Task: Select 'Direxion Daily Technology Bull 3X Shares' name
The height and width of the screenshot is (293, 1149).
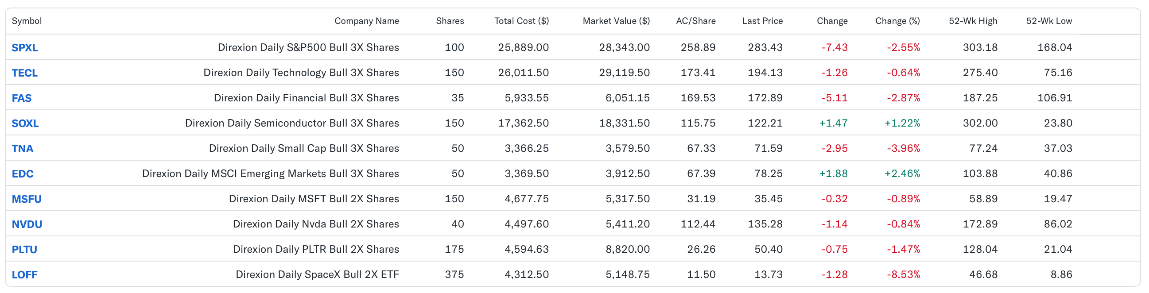Action: (x=301, y=73)
